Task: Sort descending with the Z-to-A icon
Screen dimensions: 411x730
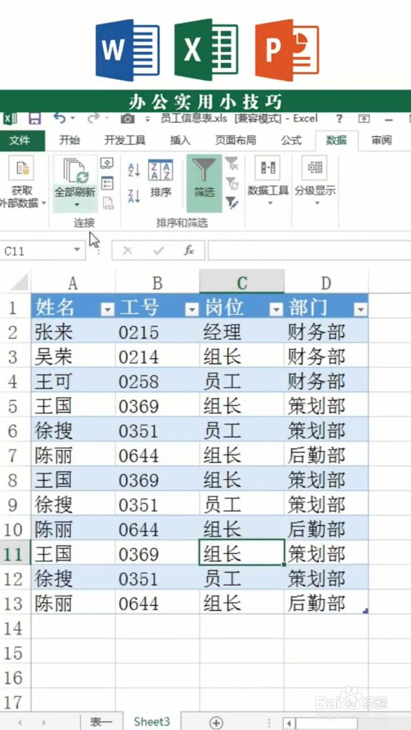Action: pyautogui.click(x=134, y=196)
